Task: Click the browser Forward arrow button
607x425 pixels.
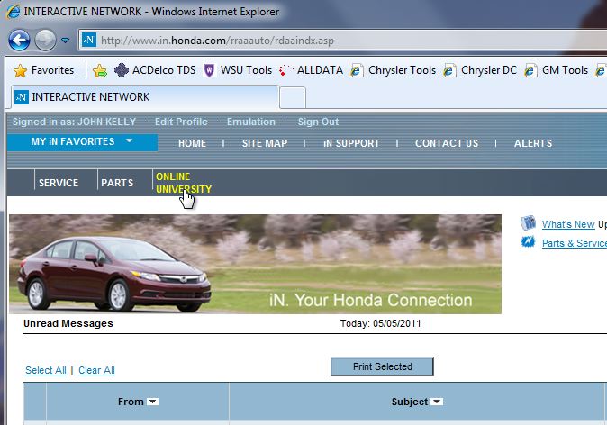Action: [45, 40]
